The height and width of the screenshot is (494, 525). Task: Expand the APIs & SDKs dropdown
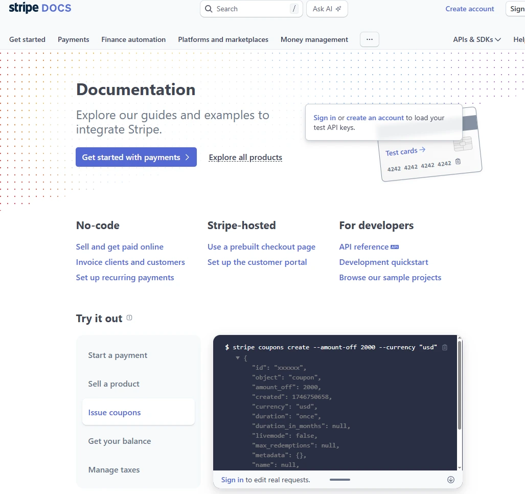point(477,39)
